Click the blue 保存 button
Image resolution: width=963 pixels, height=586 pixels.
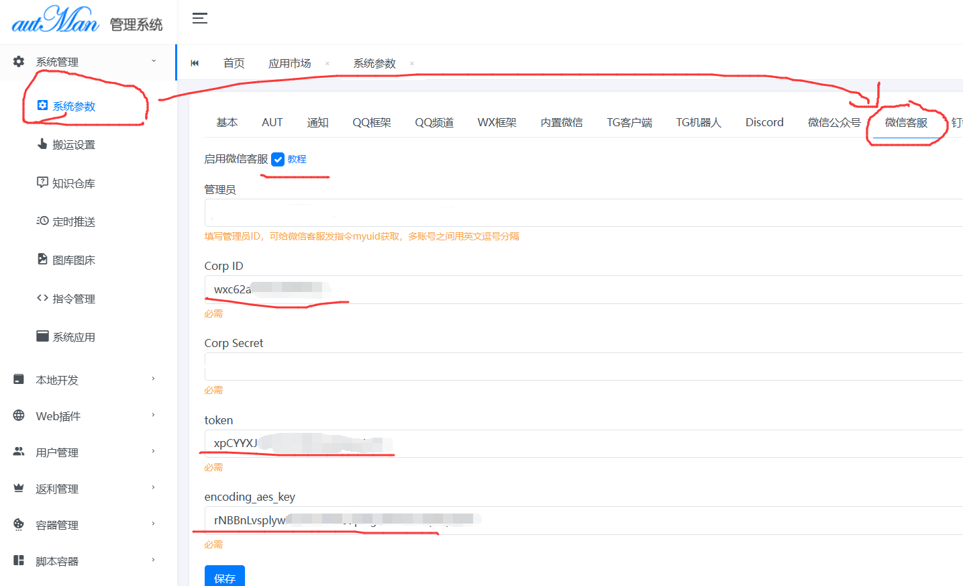point(224,577)
